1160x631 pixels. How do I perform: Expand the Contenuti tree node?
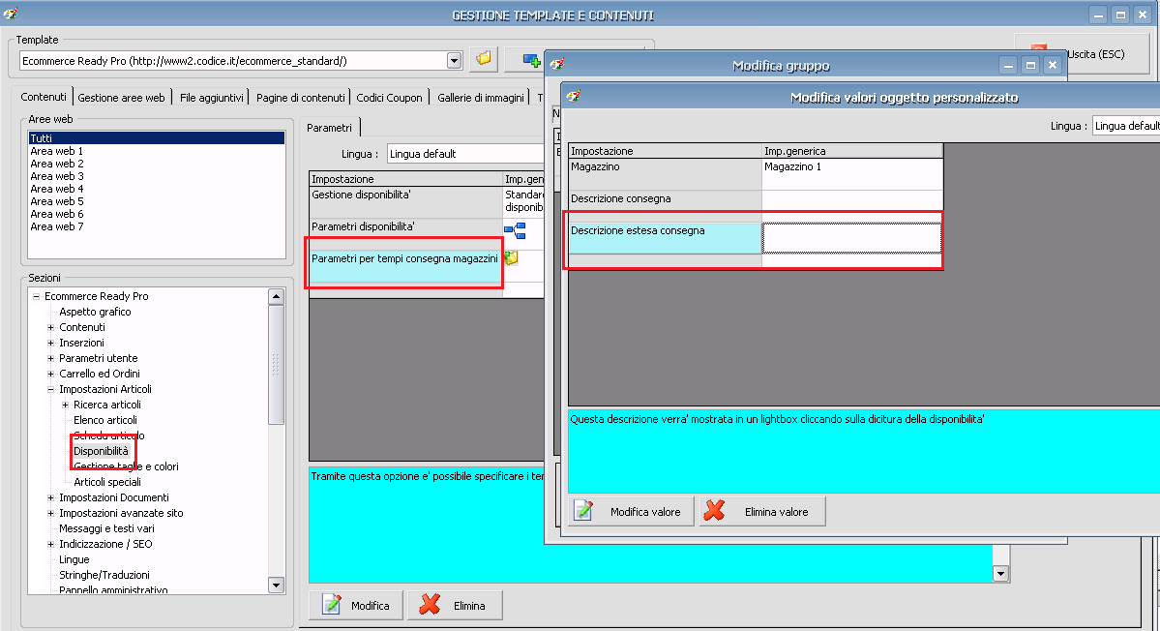click(x=51, y=327)
